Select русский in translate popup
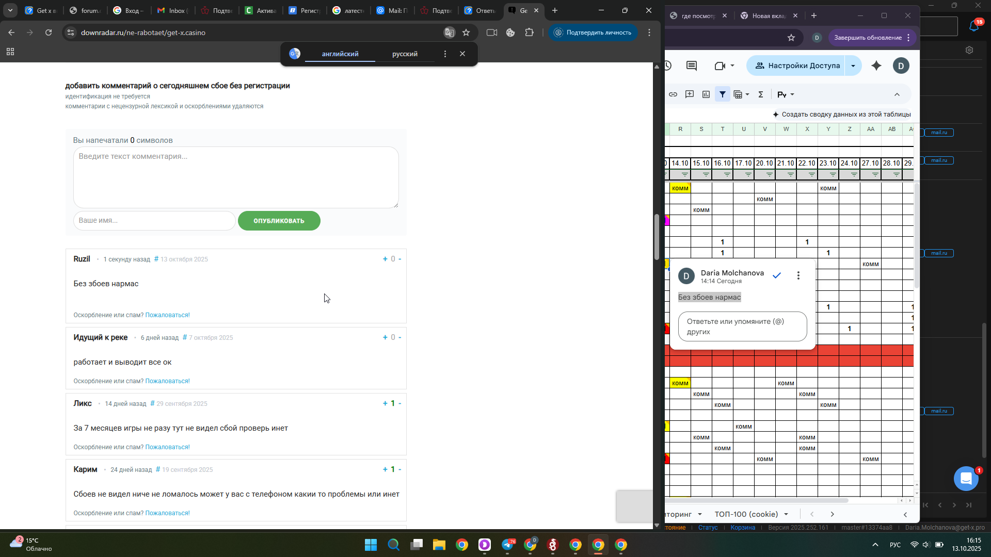 (x=405, y=54)
